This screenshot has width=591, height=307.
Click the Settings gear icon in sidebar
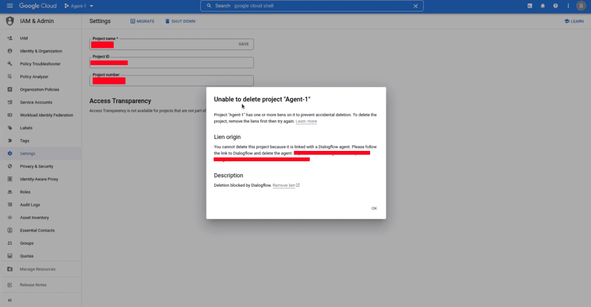[10, 153]
